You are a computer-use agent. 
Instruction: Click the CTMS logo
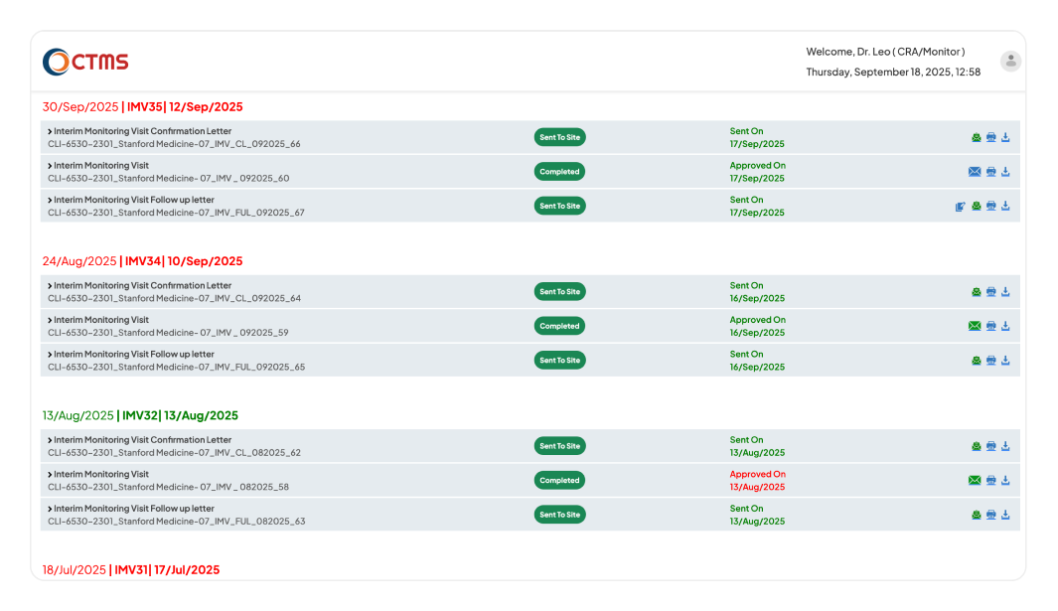(x=84, y=61)
